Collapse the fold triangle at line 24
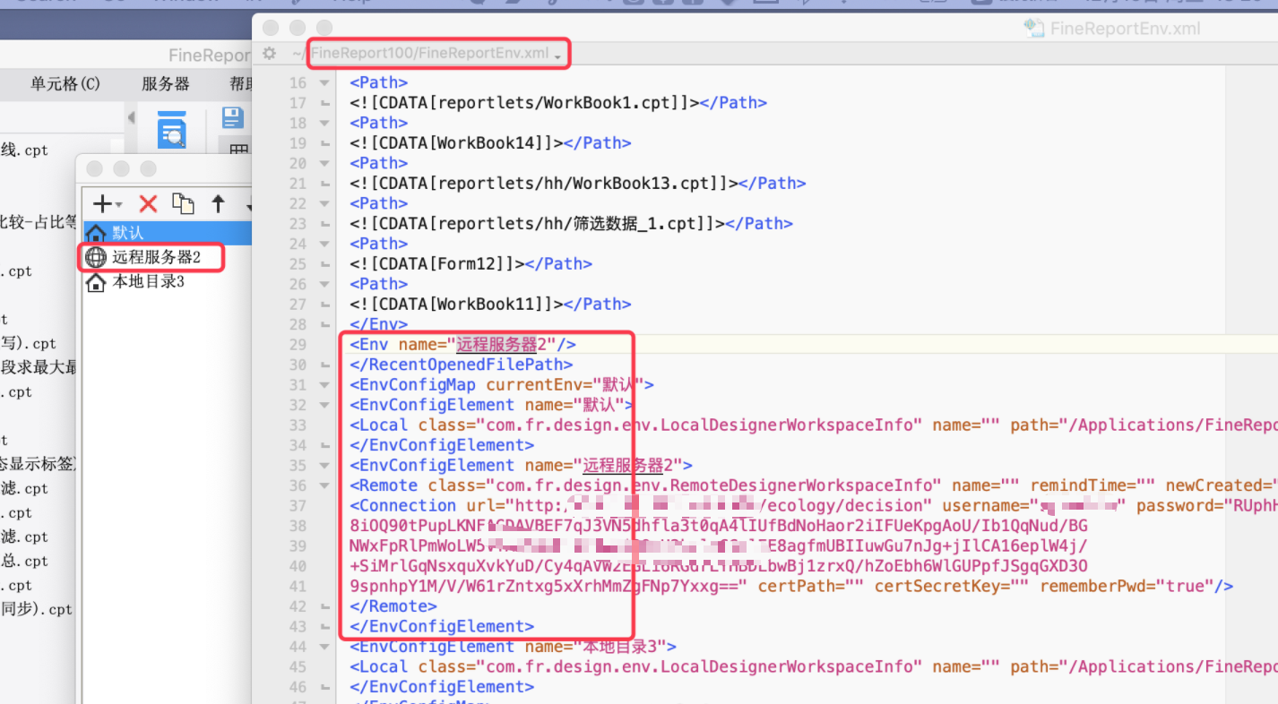Screen dimensions: 1278x704 324,244
